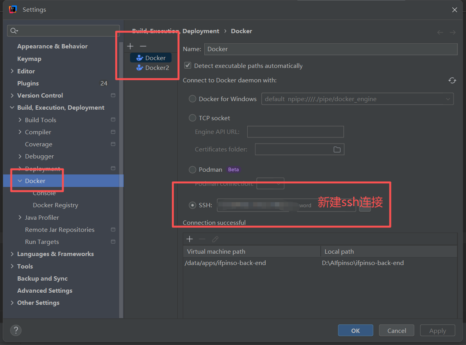Open Keymap settings

pyautogui.click(x=29, y=59)
